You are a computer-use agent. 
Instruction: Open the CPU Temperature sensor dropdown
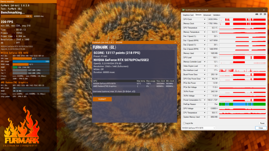(x=205, y=113)
